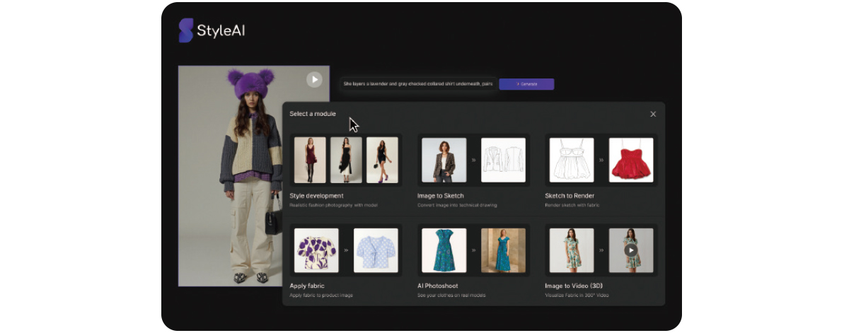Click the StyleAI logo icon
This screenshot has width=844, height=333.
[x=185, y=30]
